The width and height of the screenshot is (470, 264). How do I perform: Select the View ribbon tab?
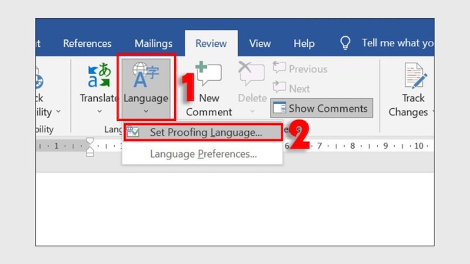coord(260,44)
